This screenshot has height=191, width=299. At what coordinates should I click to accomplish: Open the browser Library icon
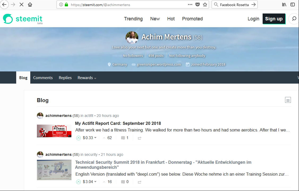(284, 4)
